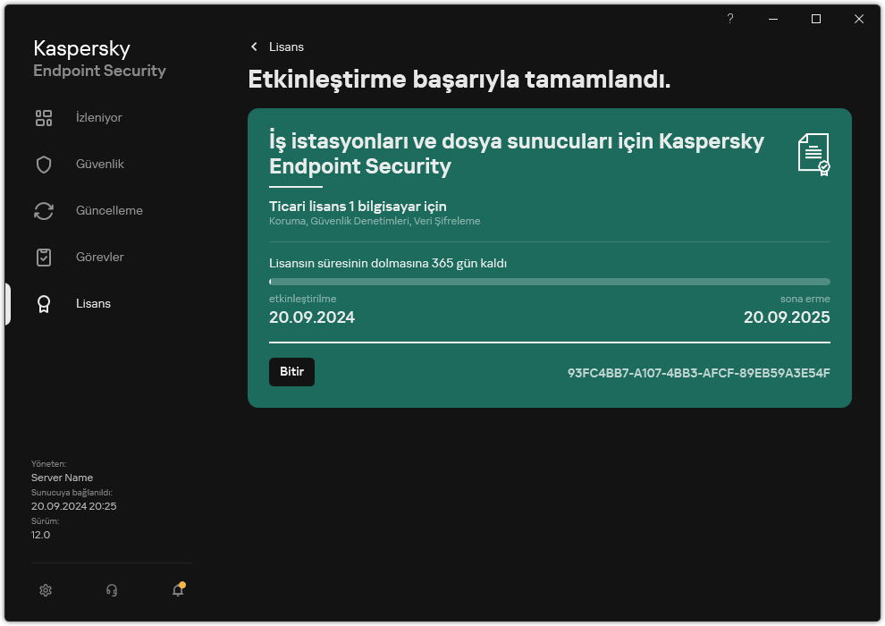The image size is (885, 626).
Task: Open support using the headset icon
Action: click(x=111, y=590)
